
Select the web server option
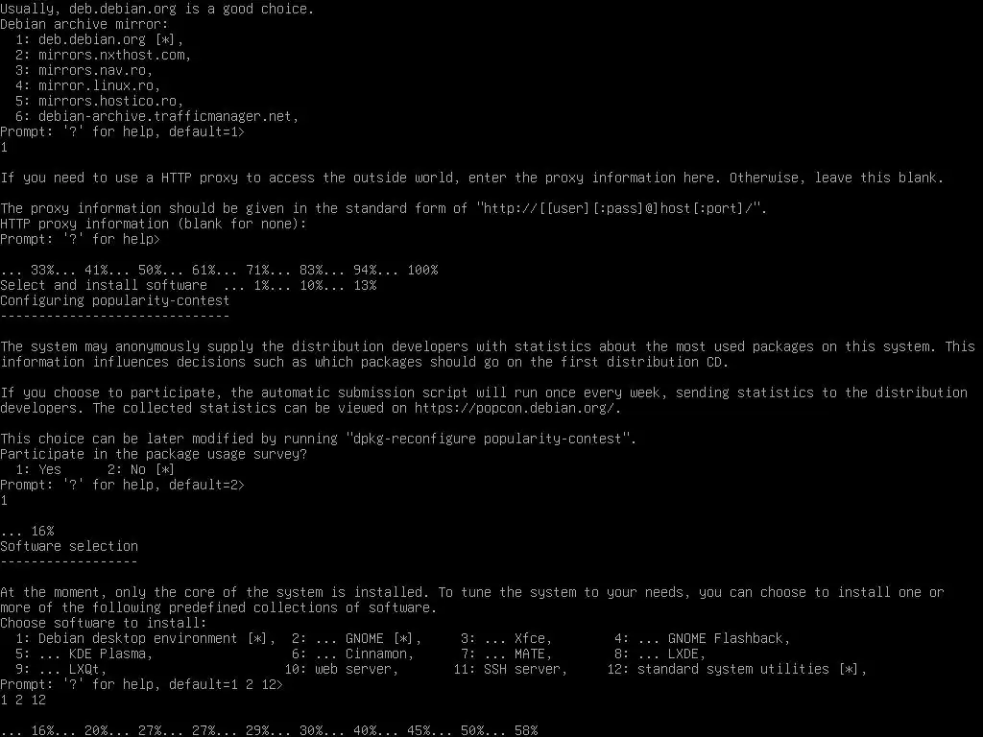point(341,669)
